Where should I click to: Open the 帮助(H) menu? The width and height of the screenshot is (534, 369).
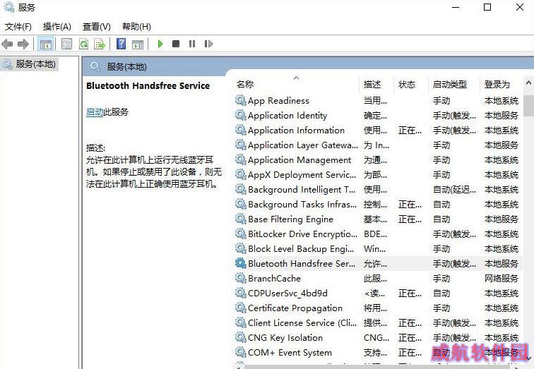(x=136, y=27)
